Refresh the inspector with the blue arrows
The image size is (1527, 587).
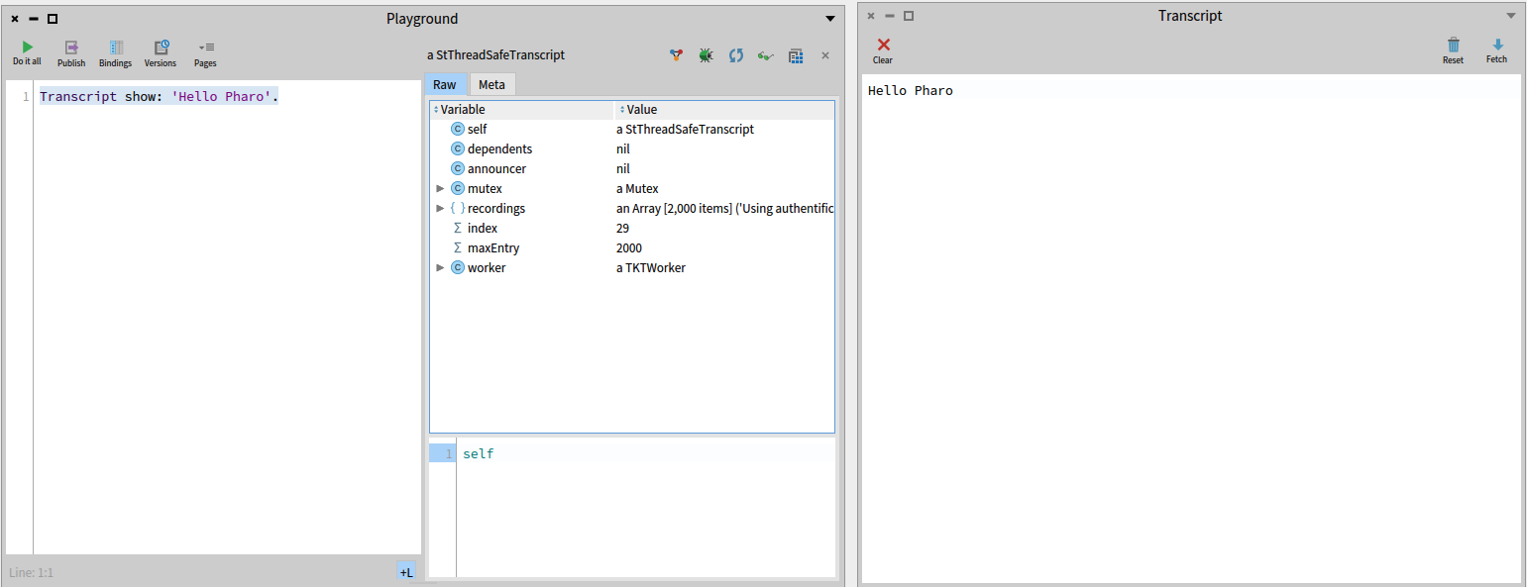[735, 56]
